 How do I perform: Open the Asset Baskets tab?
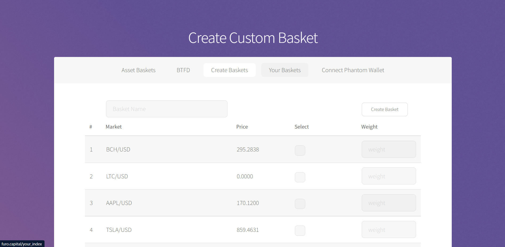139,70
